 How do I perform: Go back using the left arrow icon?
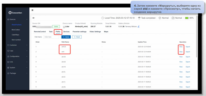pyautogui.click(x=34, y=18)
